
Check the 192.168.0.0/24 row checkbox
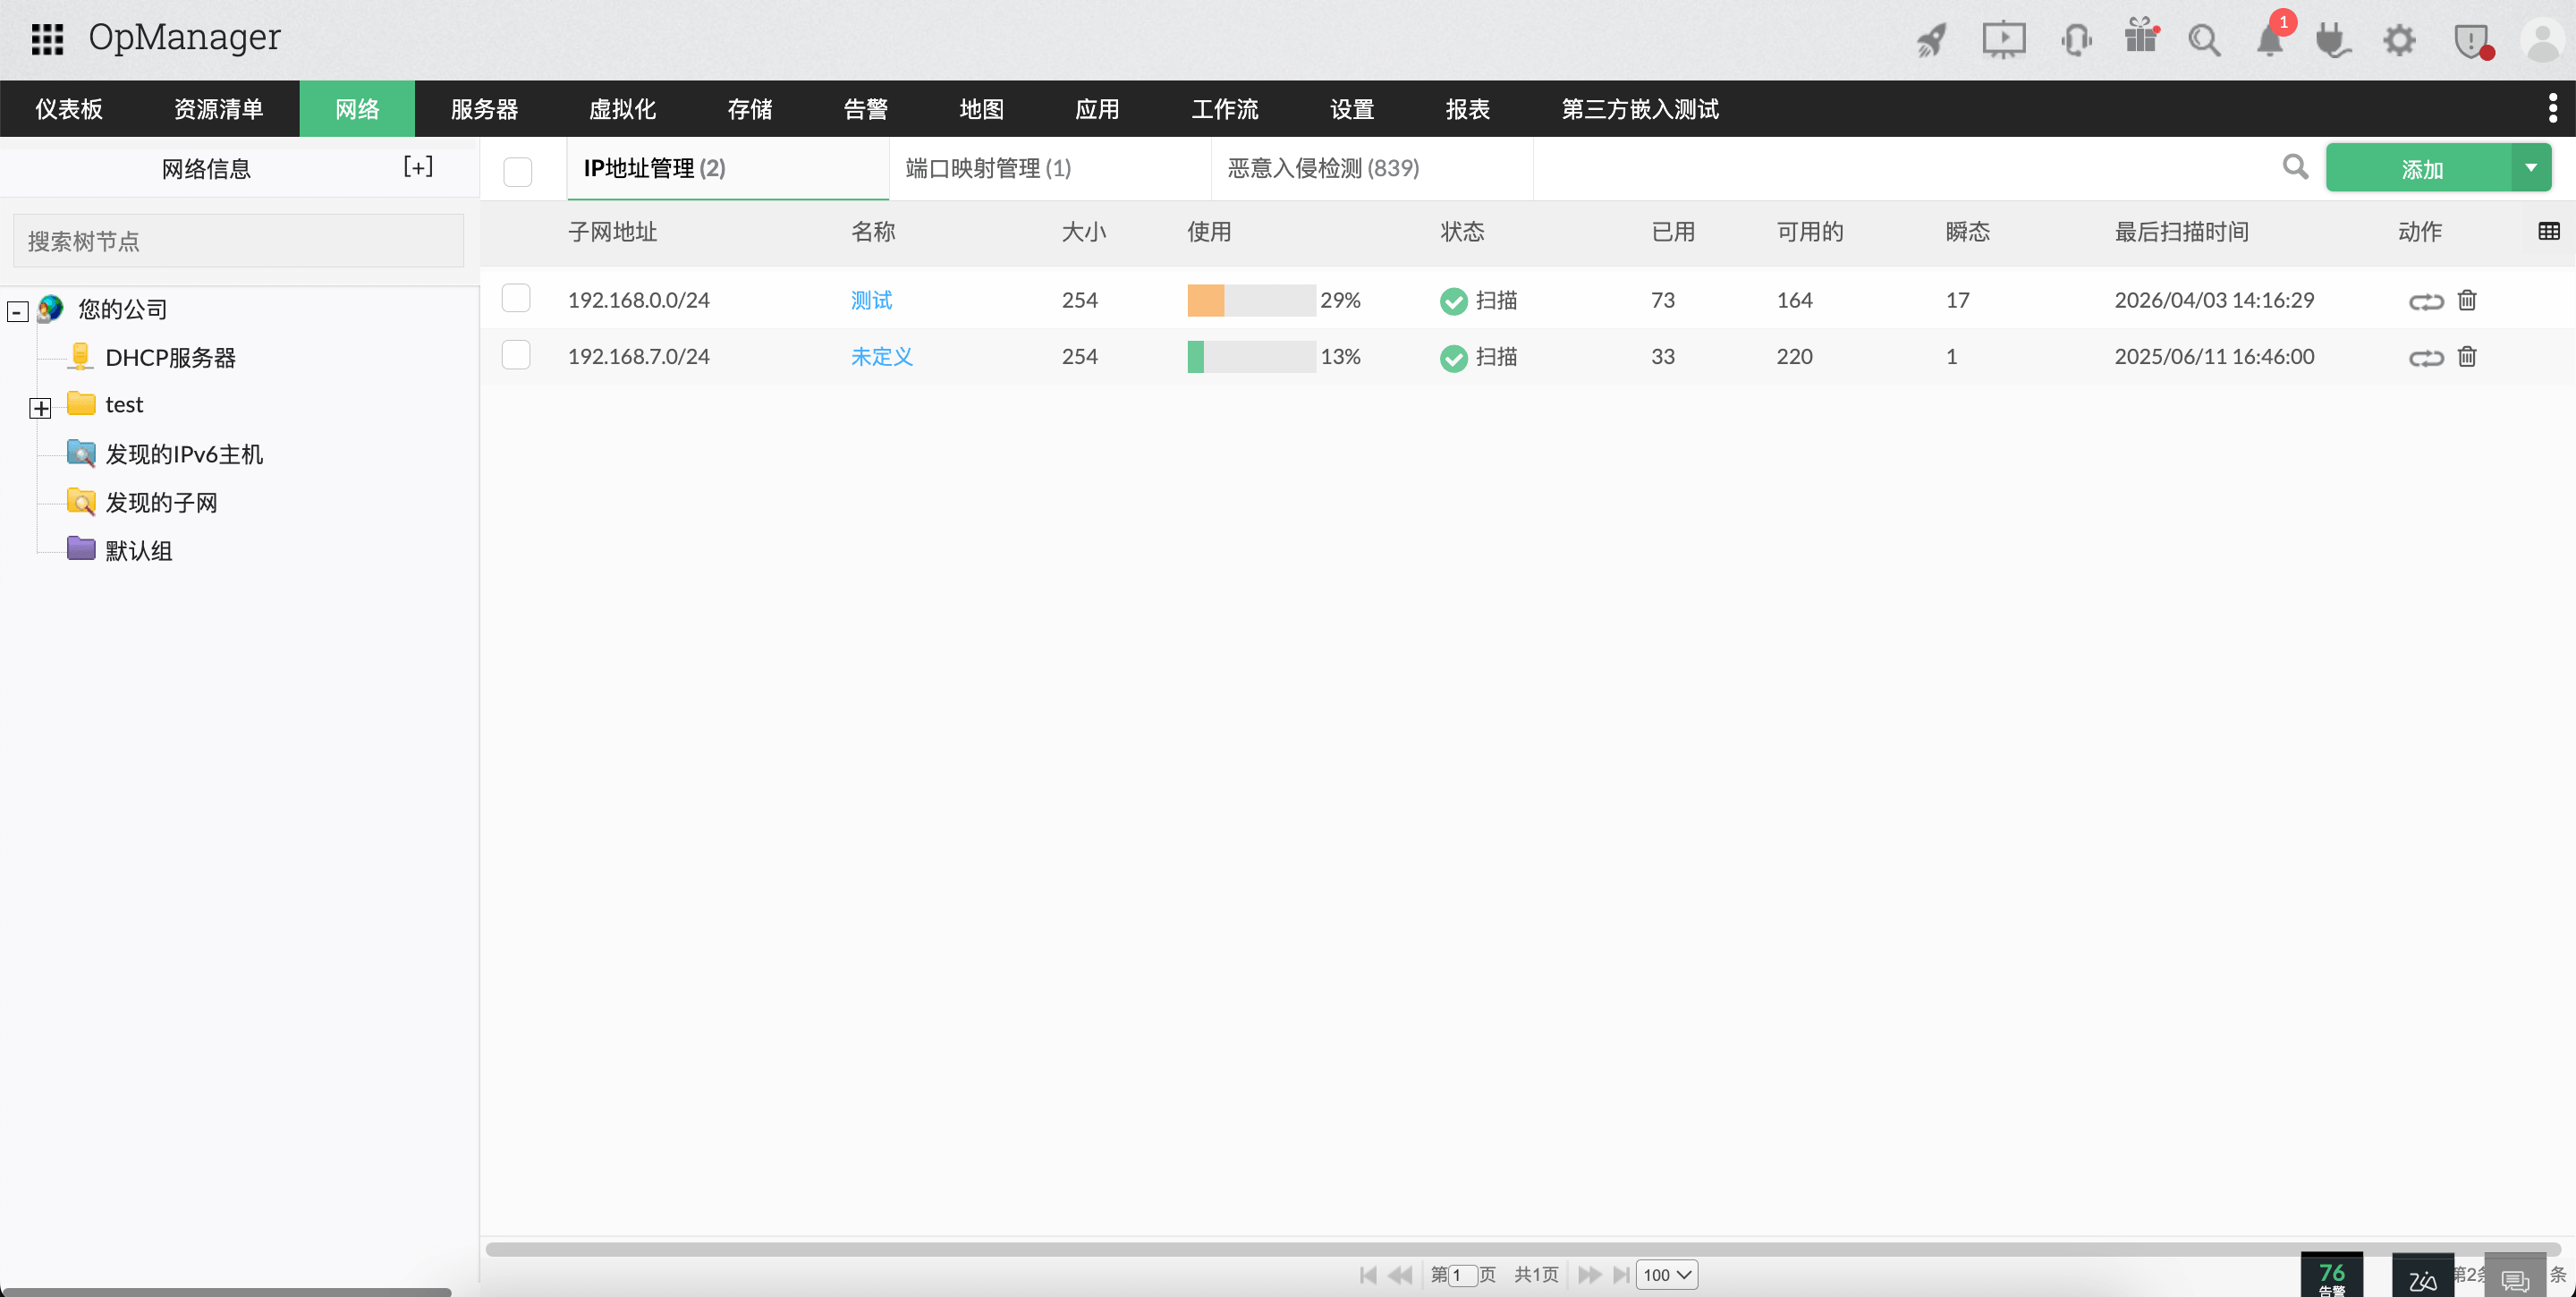pyautogui.click(x=516, y=298)
